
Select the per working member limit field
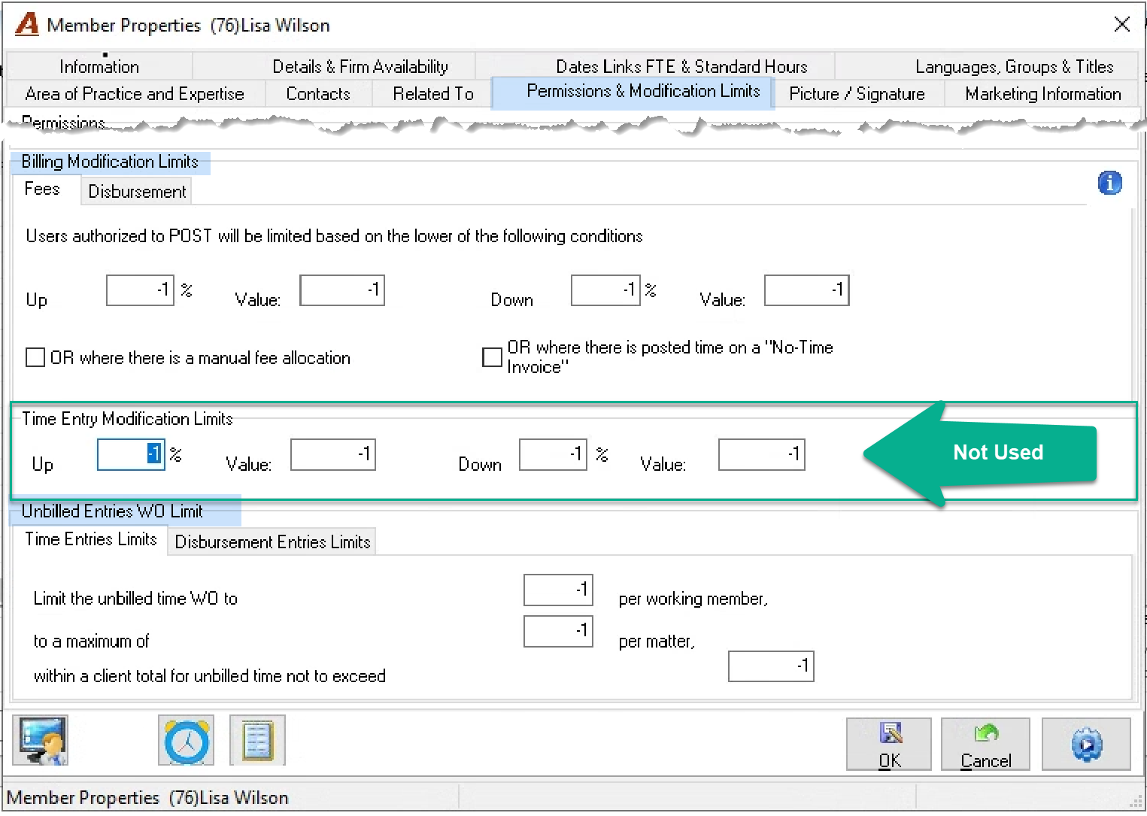click(x=558, y=590)
